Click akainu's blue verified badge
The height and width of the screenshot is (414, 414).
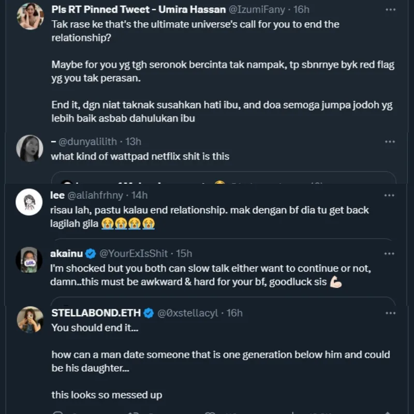91,253
